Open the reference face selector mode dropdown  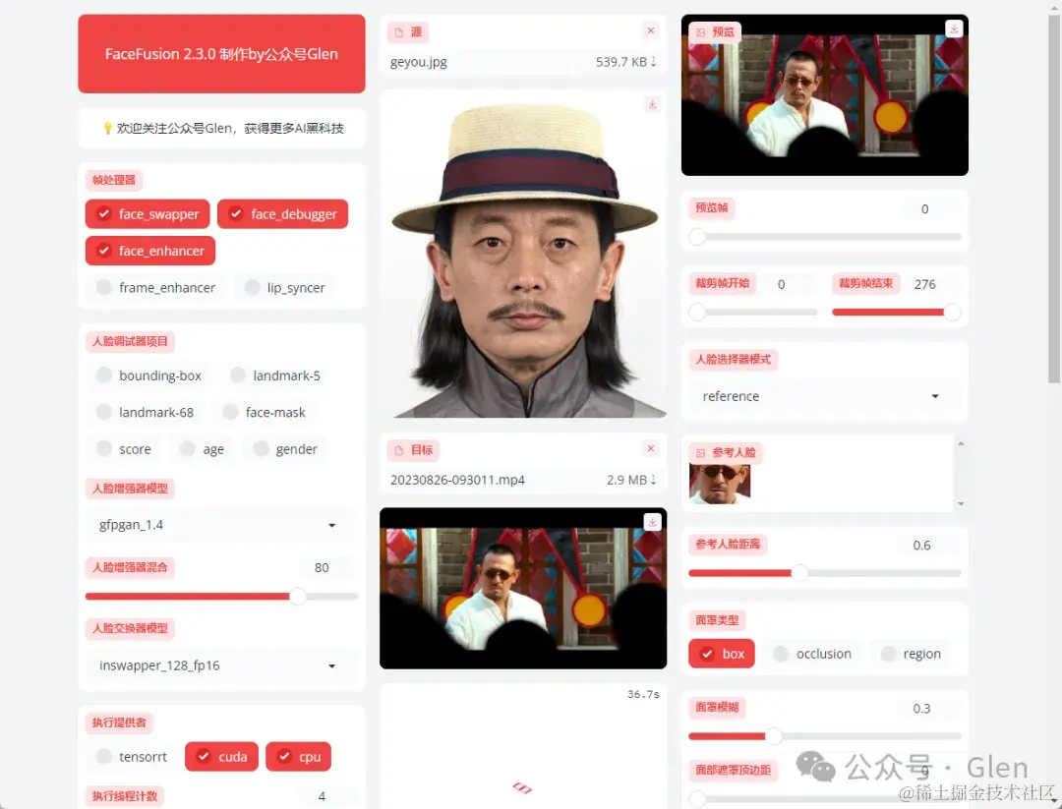click(x=824, y=396)
